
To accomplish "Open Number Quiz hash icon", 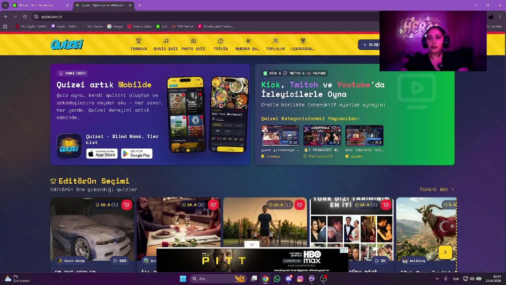I will [x=248, y=41].
